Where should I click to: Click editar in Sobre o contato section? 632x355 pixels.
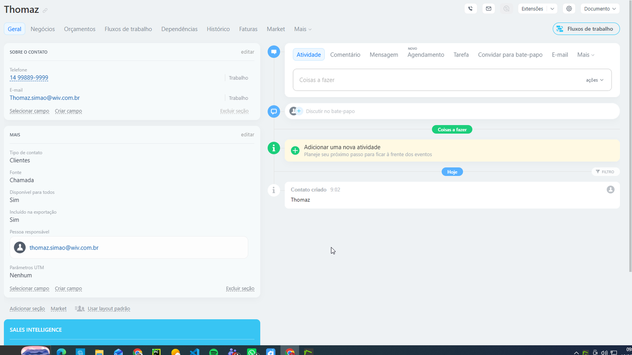tap(248, 52)
